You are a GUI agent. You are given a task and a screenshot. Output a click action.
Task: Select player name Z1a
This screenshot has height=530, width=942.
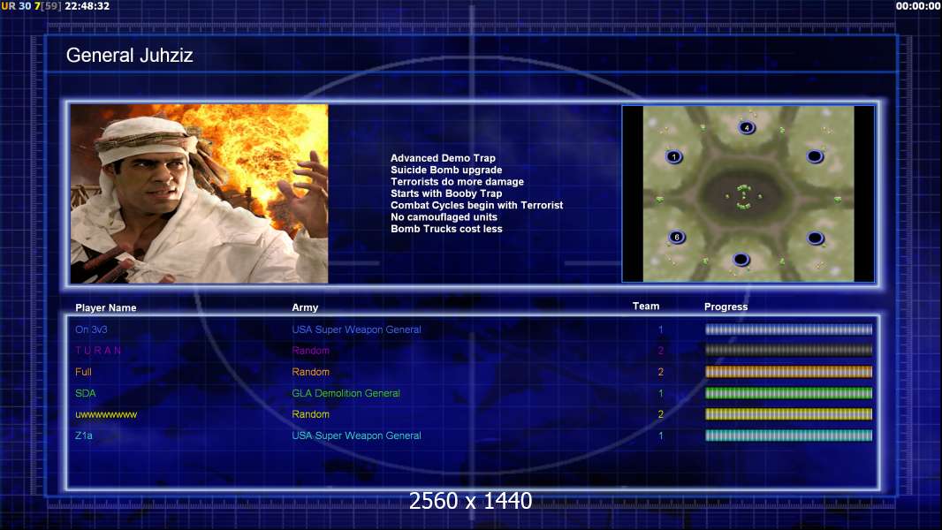point(83,435)
